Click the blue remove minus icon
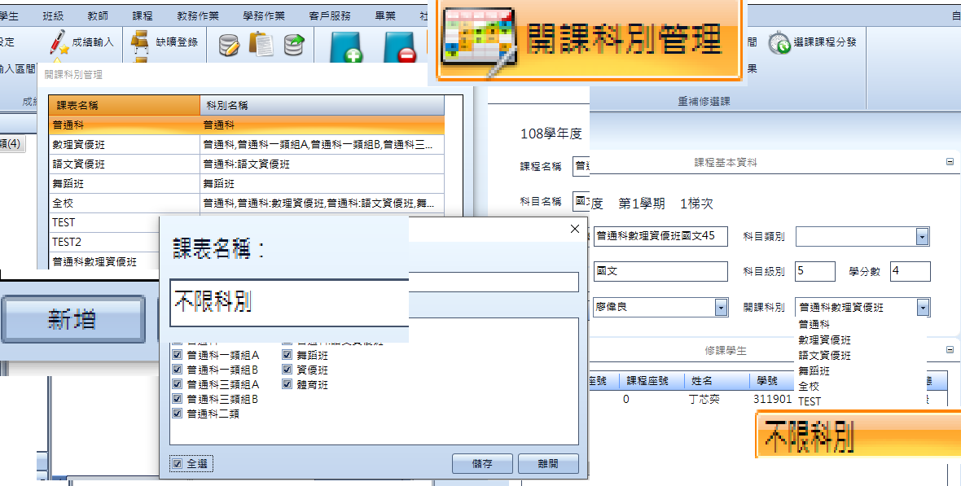961x486 pixels. (x=399, y=46)
